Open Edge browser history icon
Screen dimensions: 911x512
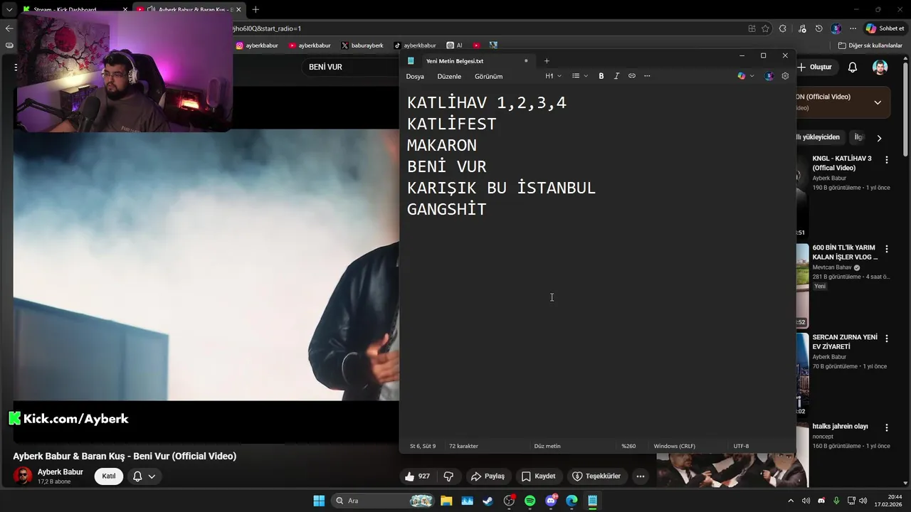click(819, 28)
